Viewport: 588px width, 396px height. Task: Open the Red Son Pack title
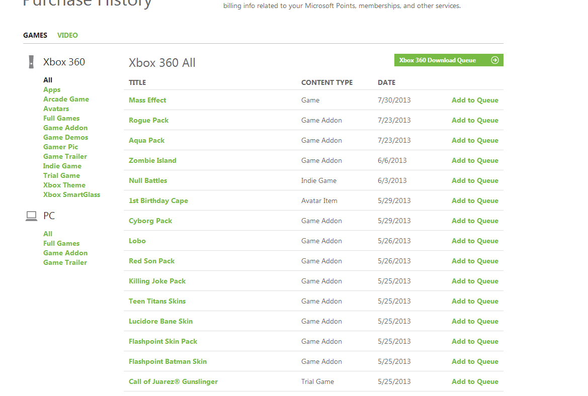pos(151,261)
